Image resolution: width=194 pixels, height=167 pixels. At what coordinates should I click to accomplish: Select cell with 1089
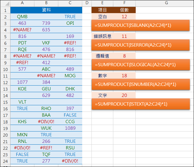point(70,128)
